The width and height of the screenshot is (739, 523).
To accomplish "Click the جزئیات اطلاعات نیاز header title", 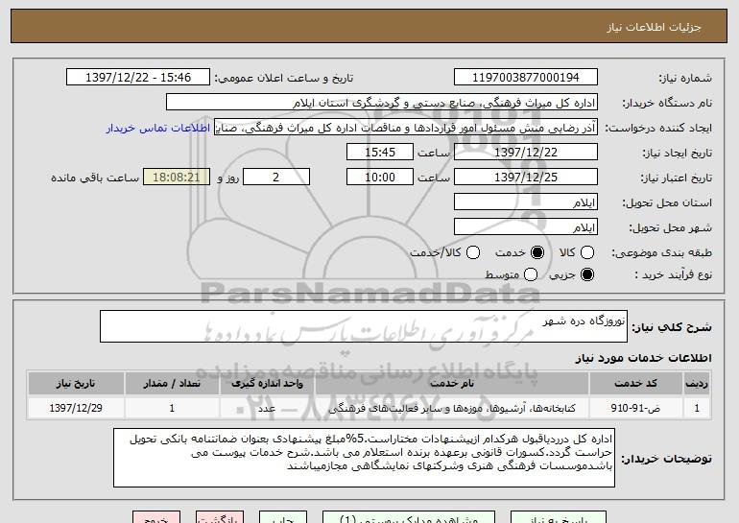I will (x=654, y=27).
